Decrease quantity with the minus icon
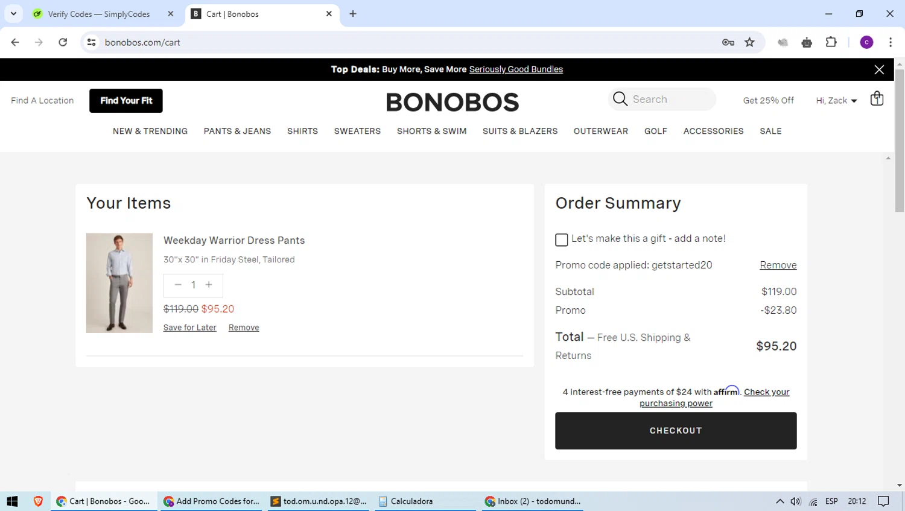The image size is (905, 511). (x=178, y=285)
